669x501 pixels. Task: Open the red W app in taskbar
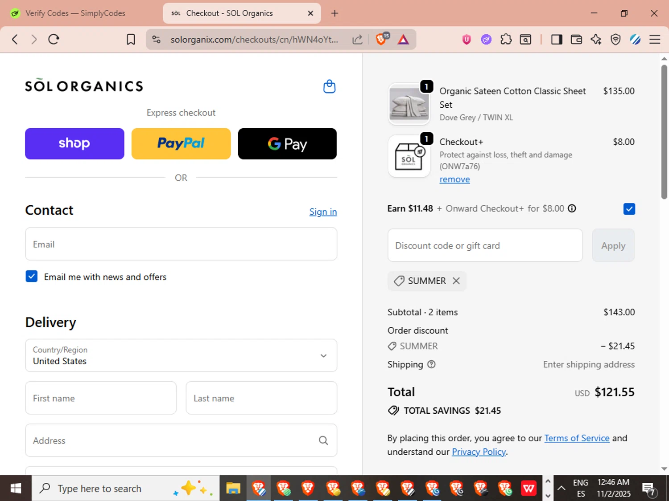point(528,489)
